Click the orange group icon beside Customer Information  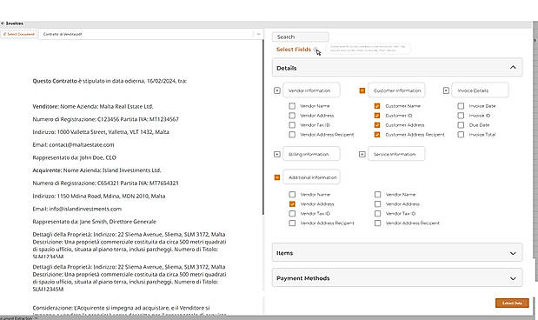tap(362, 90)
